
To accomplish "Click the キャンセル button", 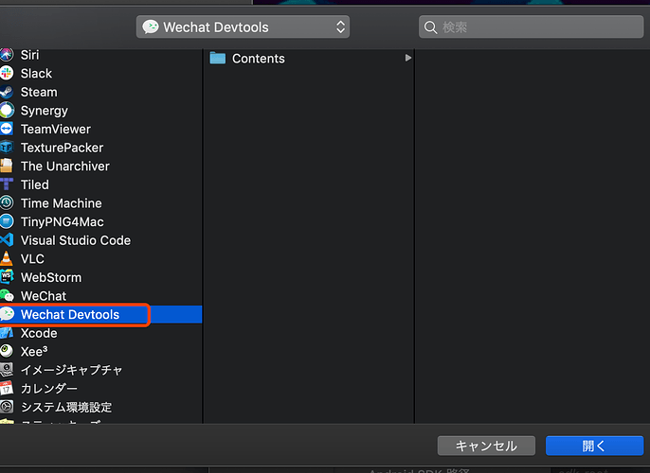I will [x=486, y=446].
